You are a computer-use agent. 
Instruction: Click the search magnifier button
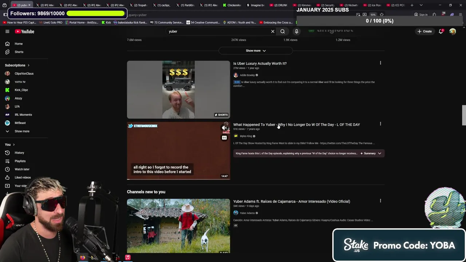[283, 32]
